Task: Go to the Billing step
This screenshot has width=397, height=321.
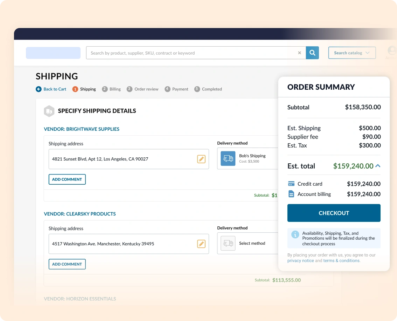Action: 111,89
